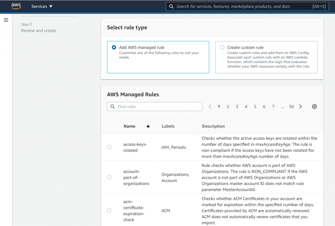
Task: Click the previous page chevron in pagination
Action: (x=210, y=106)
